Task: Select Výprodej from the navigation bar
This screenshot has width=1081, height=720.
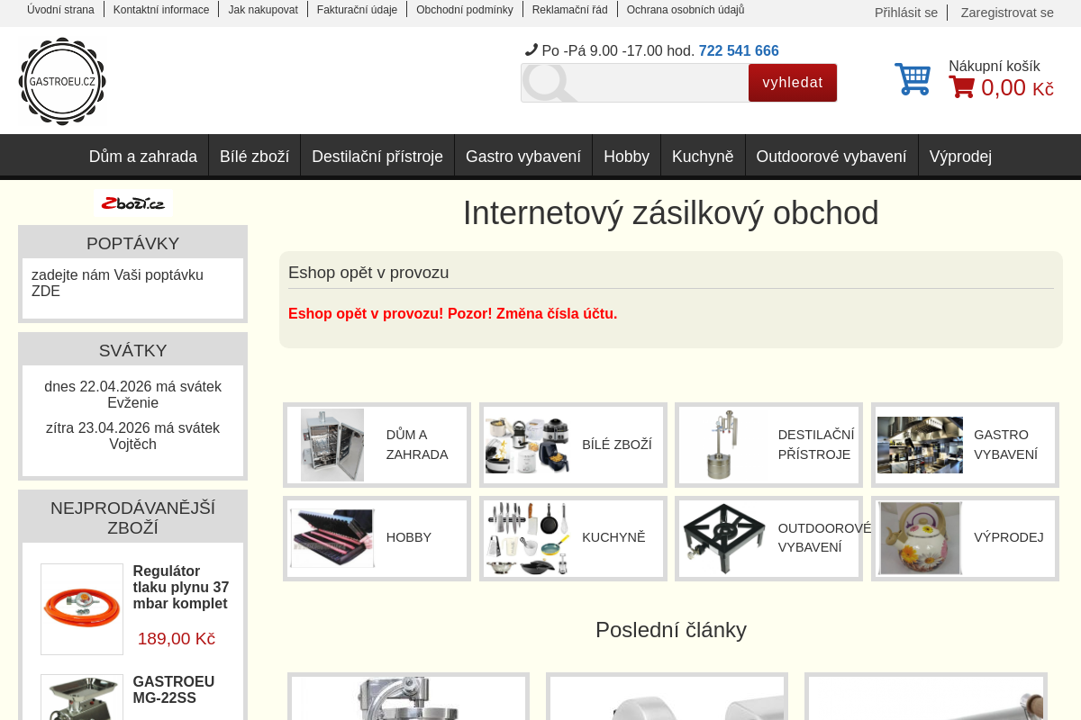Action: tap(960, 157)
